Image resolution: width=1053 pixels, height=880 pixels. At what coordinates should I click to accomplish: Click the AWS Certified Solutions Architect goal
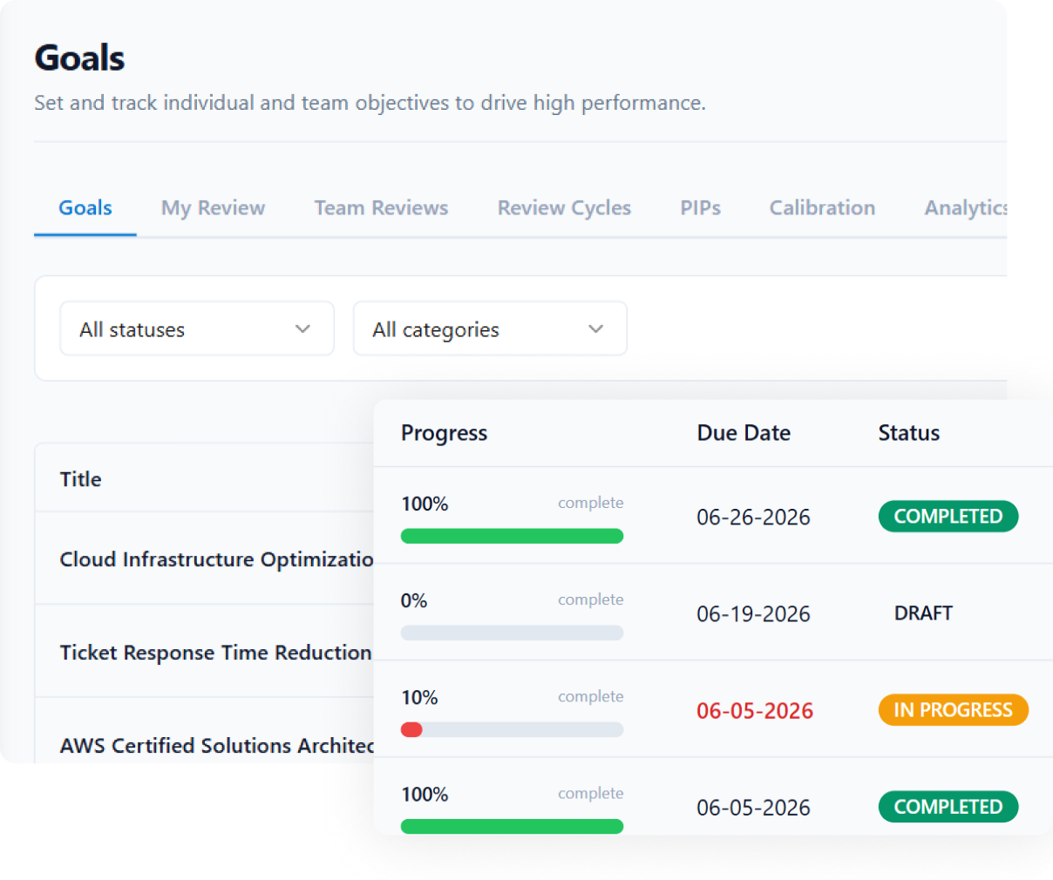(x=216, y=746)
